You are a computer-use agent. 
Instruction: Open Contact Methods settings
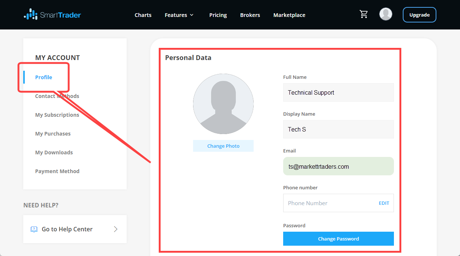coord(57,96)
